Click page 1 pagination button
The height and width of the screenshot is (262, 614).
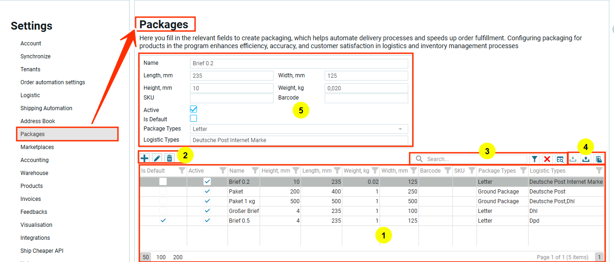coord(599,257)
